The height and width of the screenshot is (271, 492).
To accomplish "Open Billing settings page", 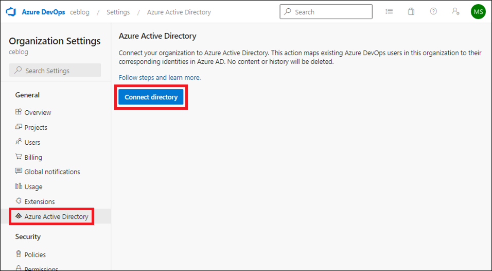I will coord(33,157).
